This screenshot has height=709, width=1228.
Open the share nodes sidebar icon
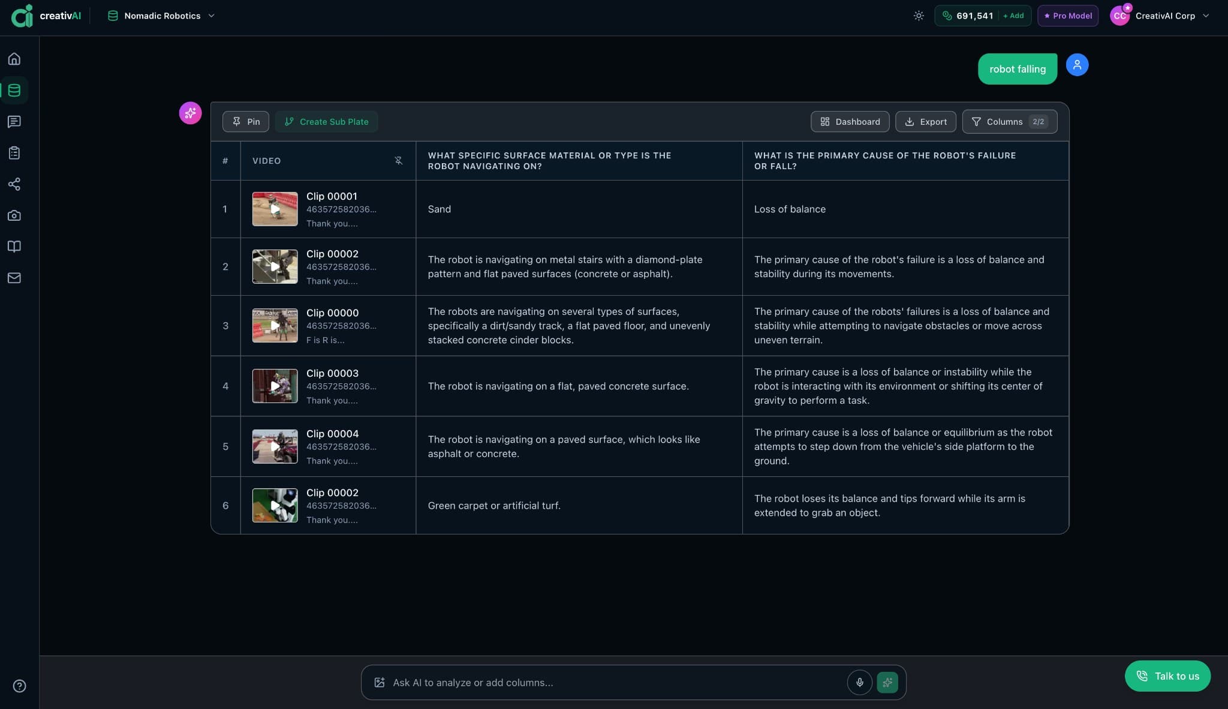click(x=14, y=184)
